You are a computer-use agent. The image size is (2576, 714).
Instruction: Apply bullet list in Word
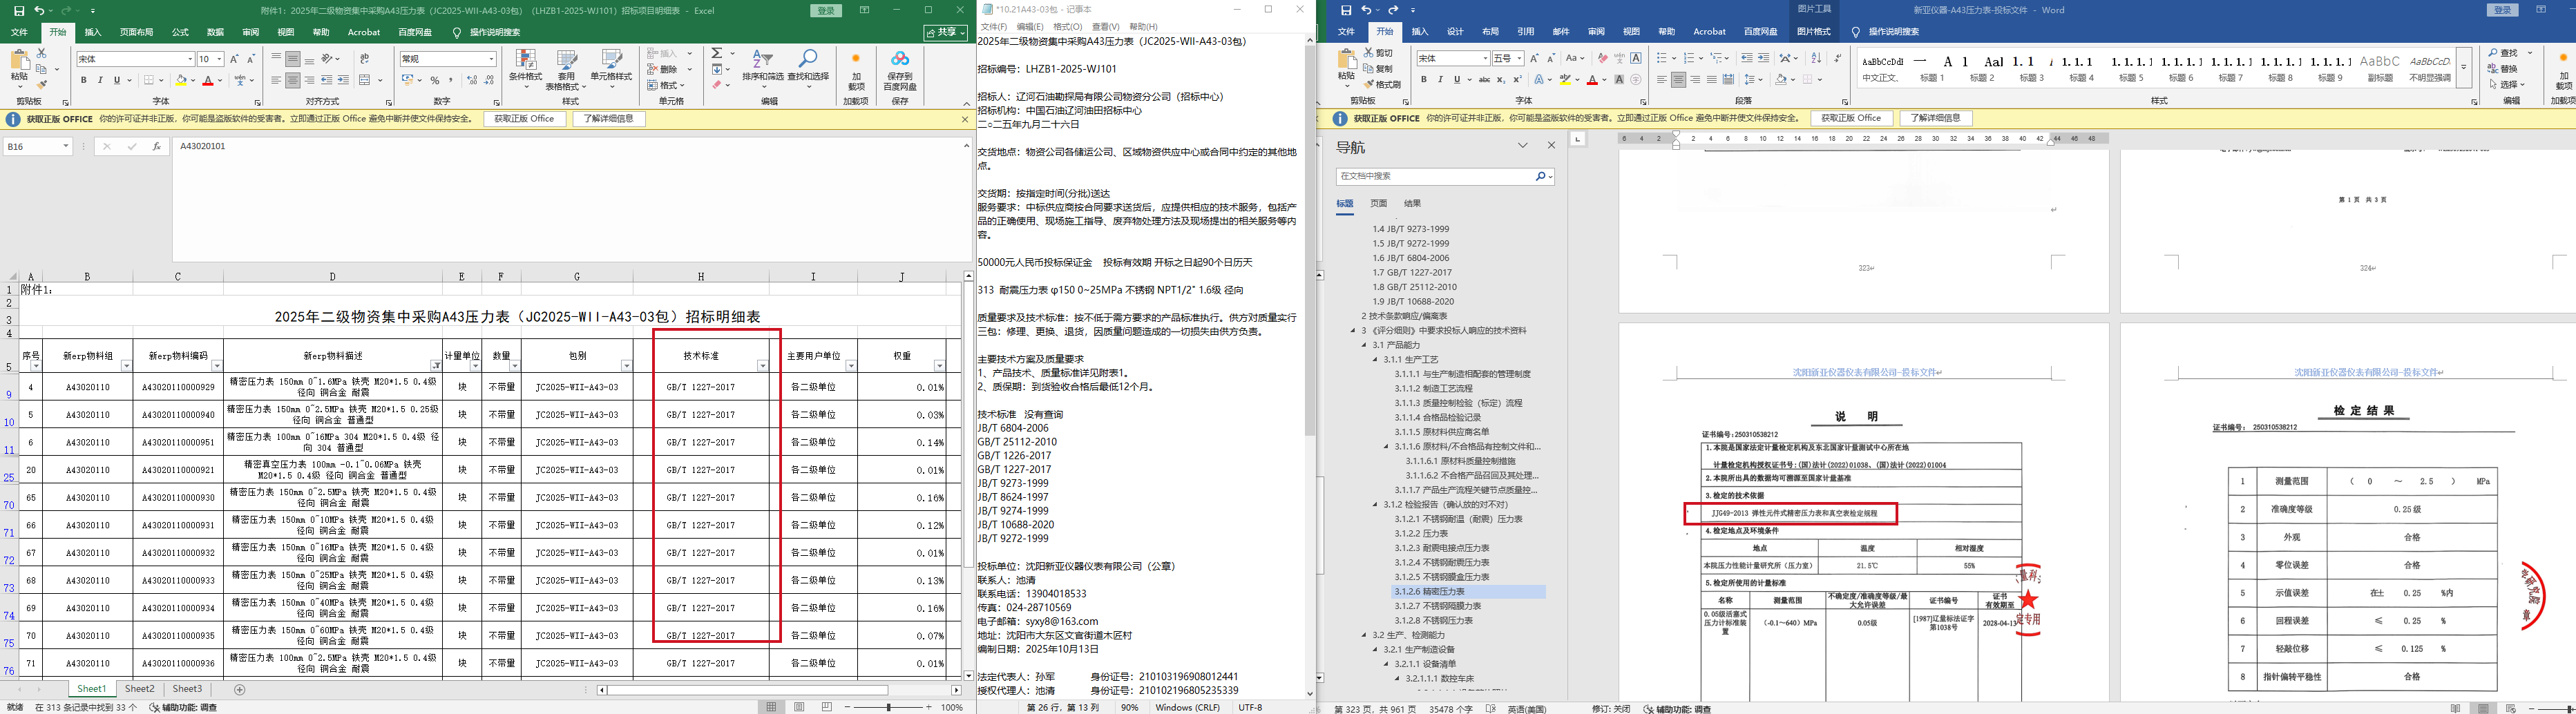coord(1662,58)
